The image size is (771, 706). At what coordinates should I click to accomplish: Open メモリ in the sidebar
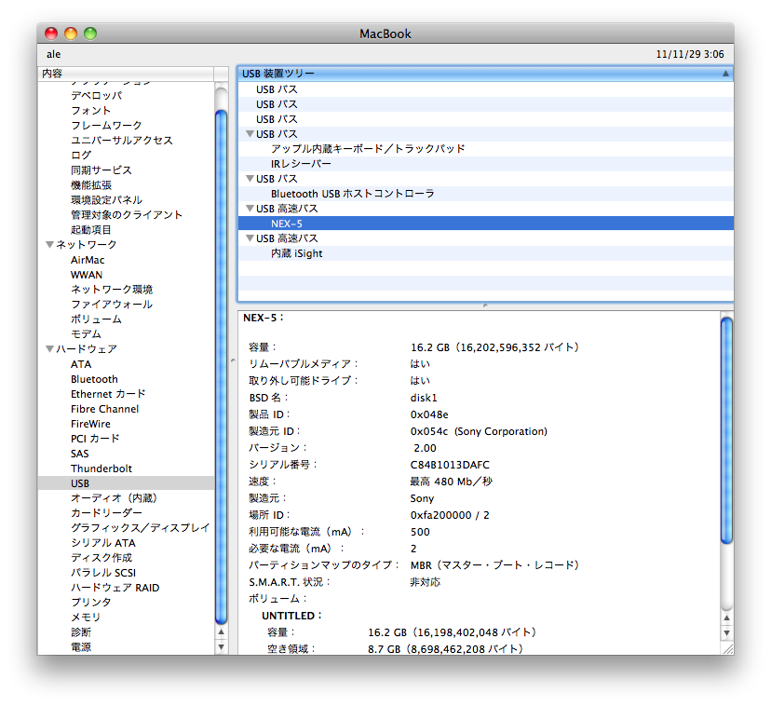(86, 617)
